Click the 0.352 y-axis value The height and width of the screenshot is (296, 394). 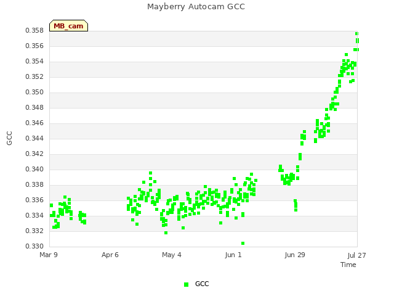(34, 76)
